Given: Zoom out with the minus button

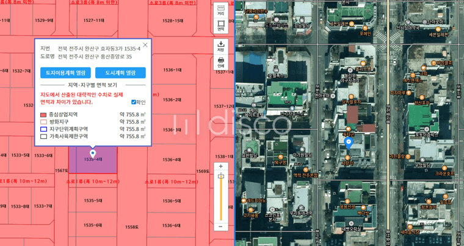Looking at the screenshot, I should click(x=221, y=227).
